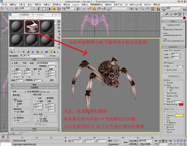Open the Layer Manager icon

click(x=142, y=9)
